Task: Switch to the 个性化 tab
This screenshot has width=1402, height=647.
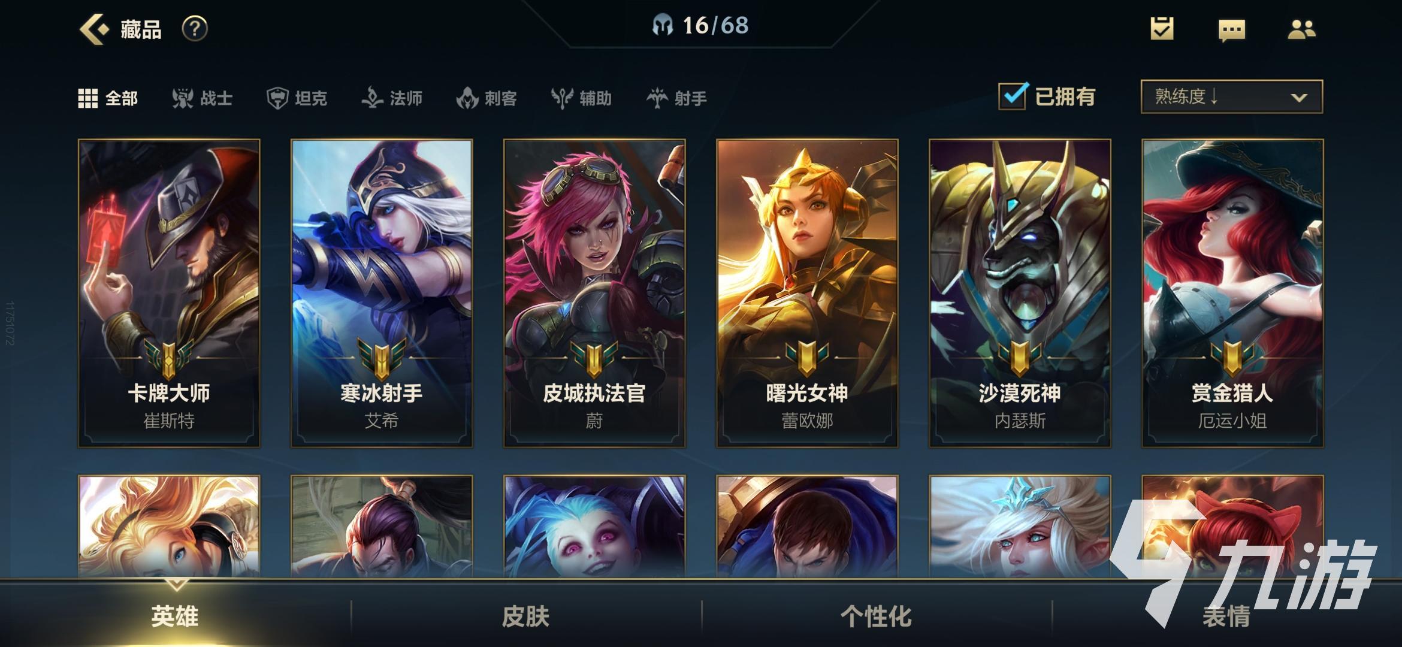Action: pos(876,616)
